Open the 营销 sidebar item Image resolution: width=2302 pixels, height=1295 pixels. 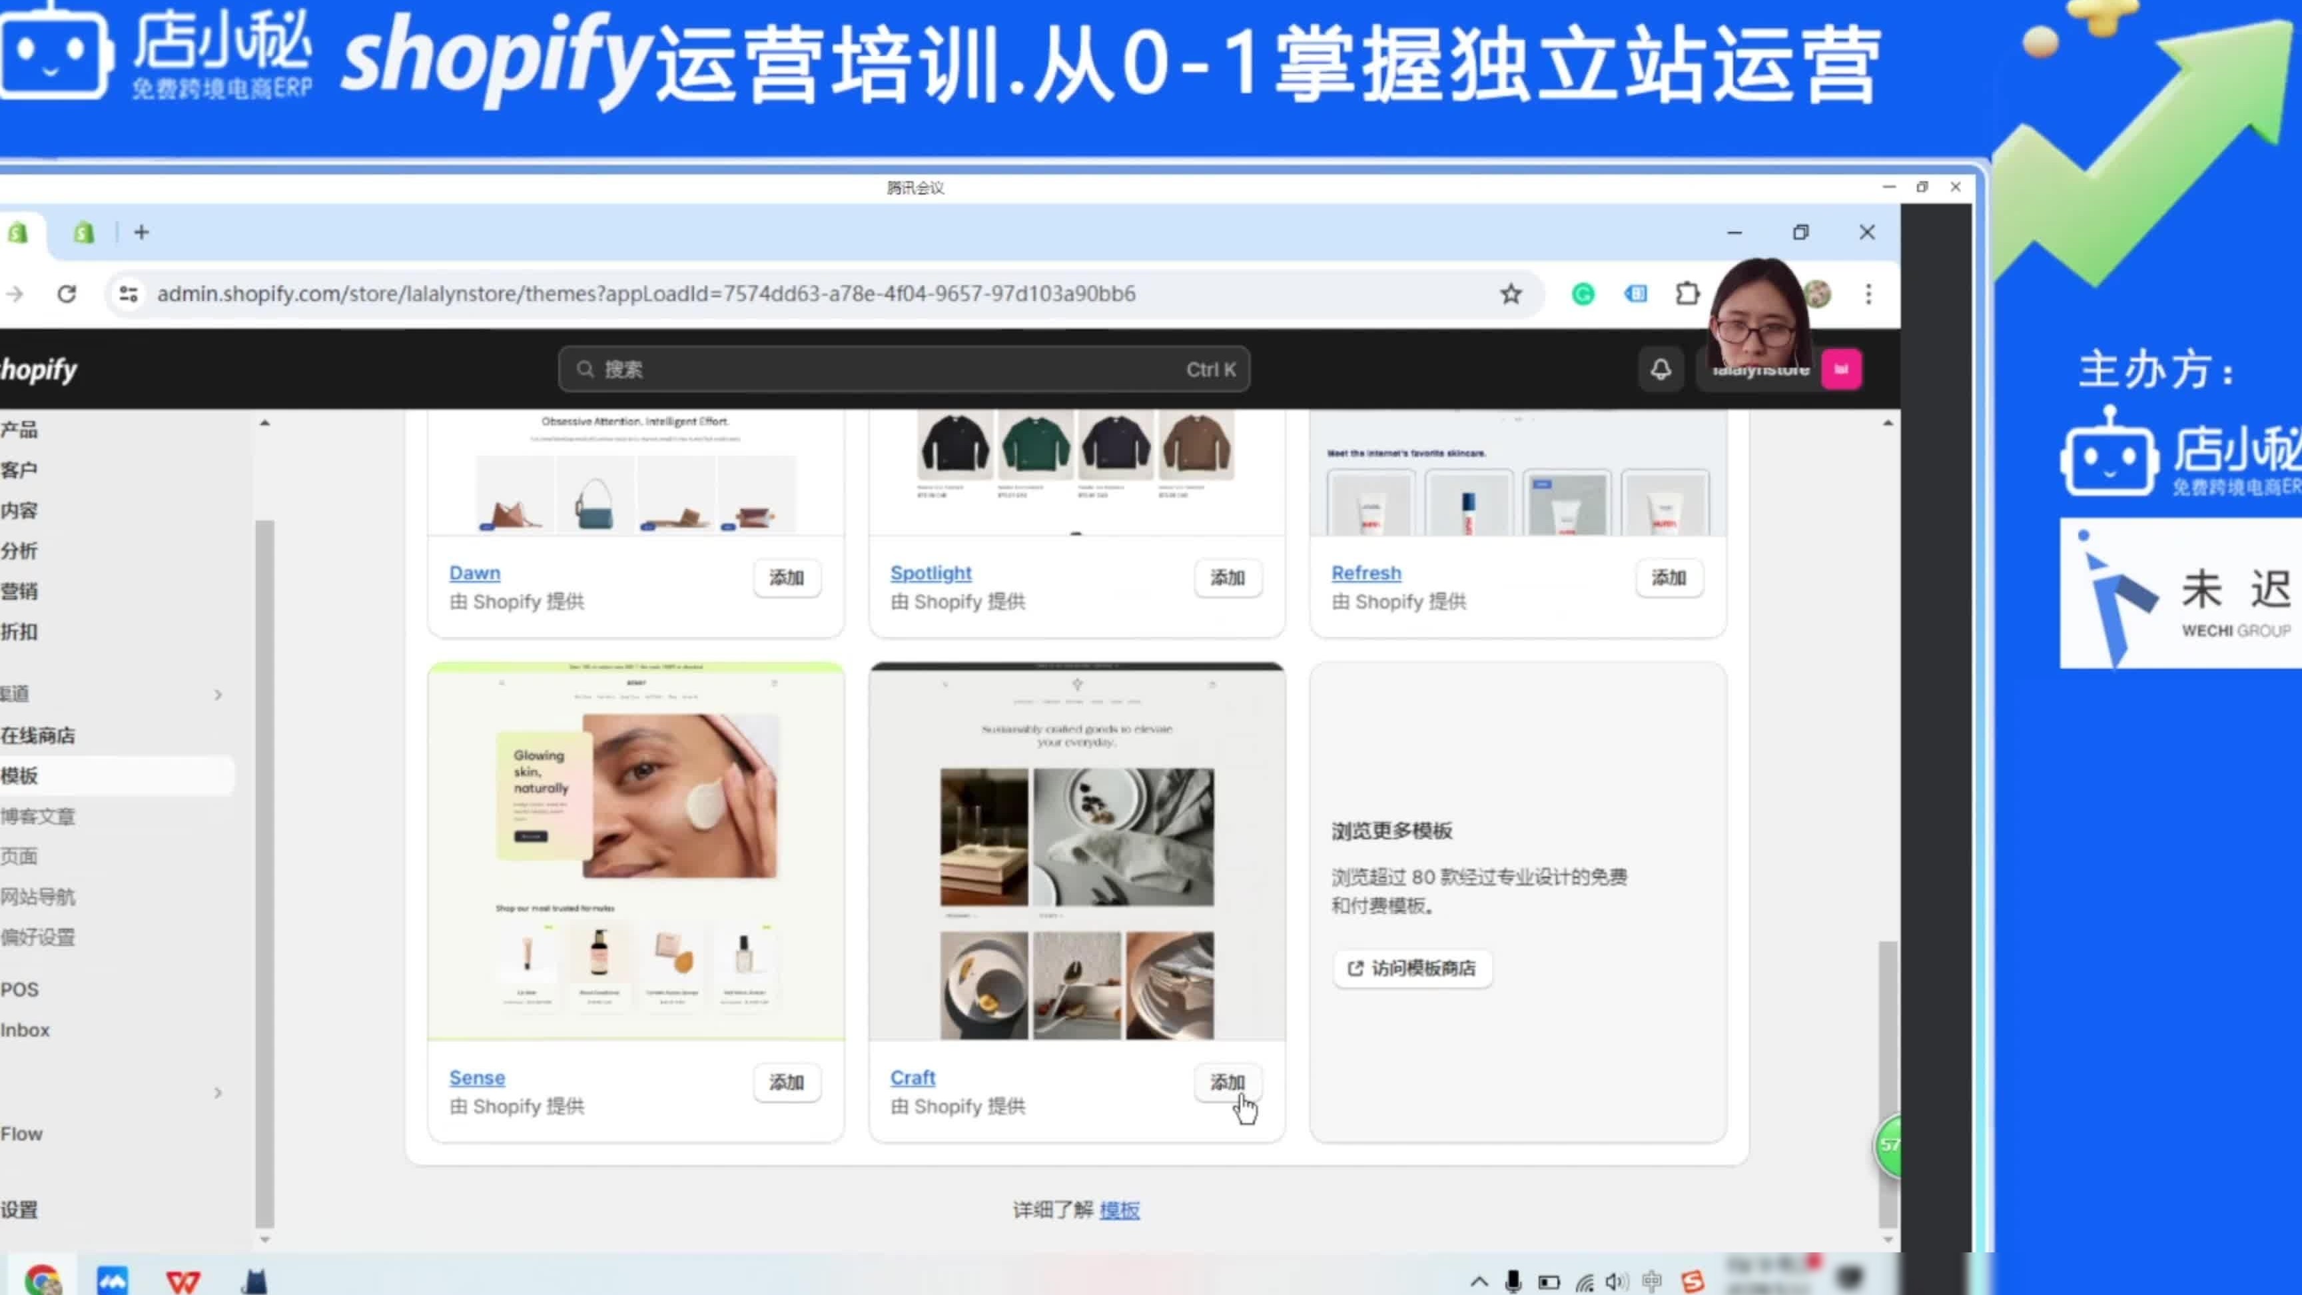[20, 591]
